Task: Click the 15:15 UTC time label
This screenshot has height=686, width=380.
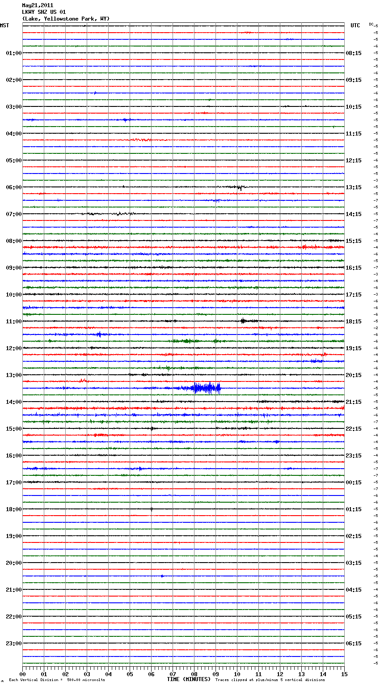Action: pyautogui.click(x=354, y=241)
